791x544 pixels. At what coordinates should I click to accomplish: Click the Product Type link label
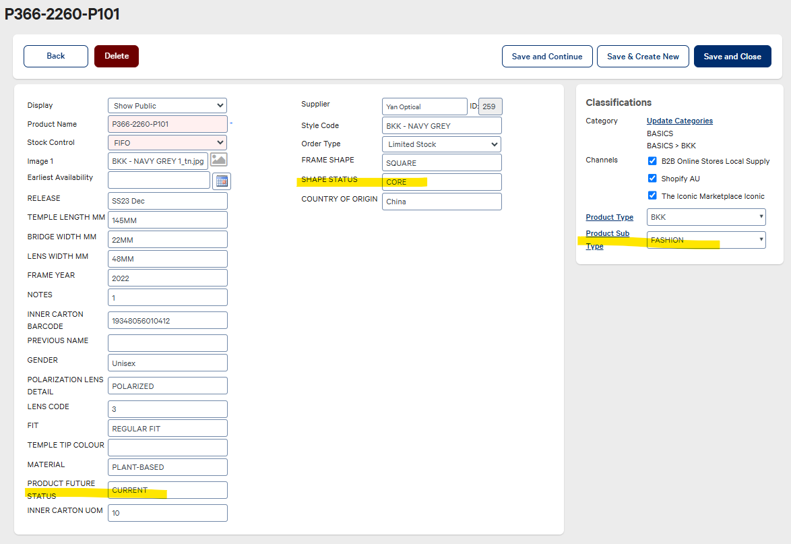click(609, 217)
